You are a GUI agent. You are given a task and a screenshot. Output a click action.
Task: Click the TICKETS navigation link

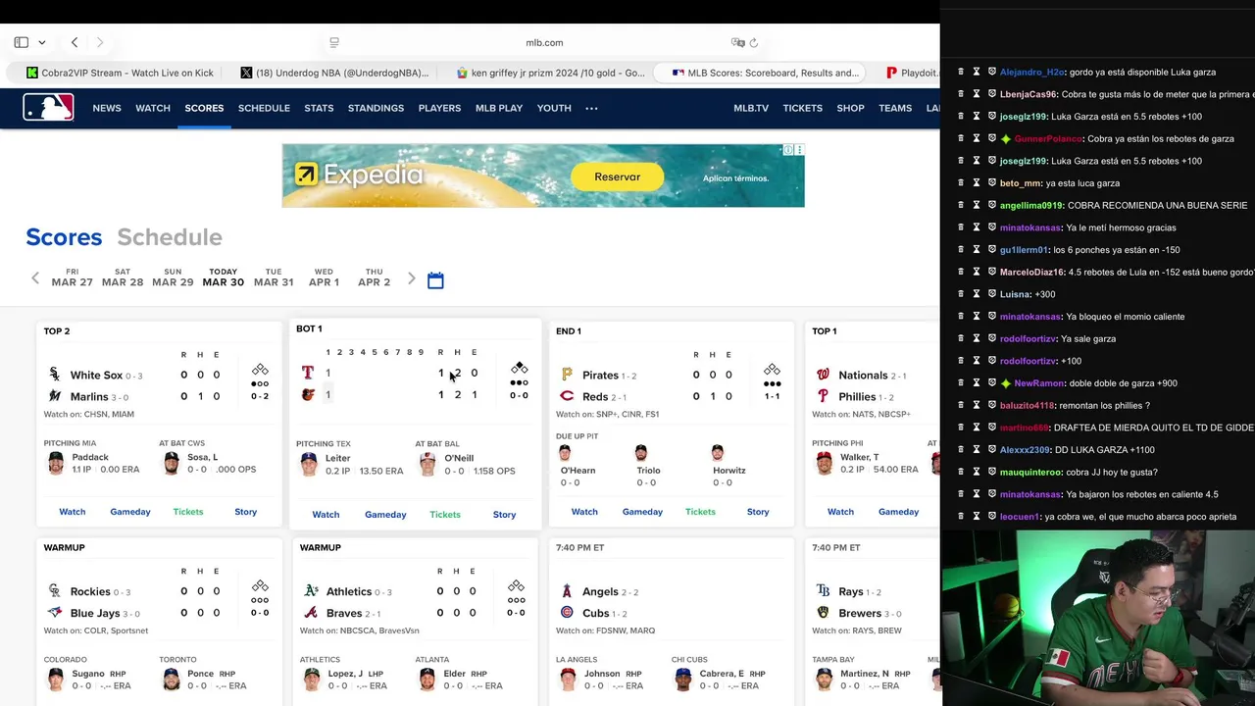pyautogui.click(x=802, y=108)
